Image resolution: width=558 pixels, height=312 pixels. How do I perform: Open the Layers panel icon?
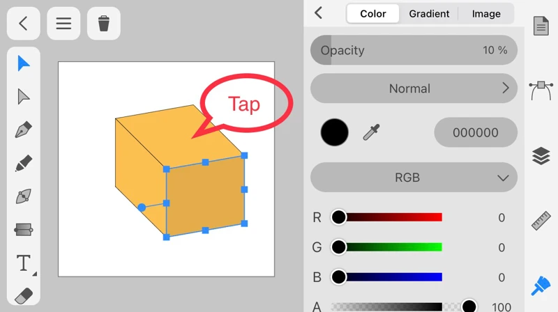point(541,156)
